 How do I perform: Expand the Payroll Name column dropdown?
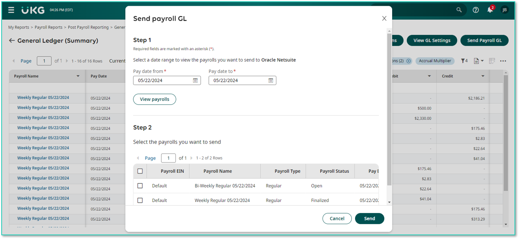click(78, 76)
